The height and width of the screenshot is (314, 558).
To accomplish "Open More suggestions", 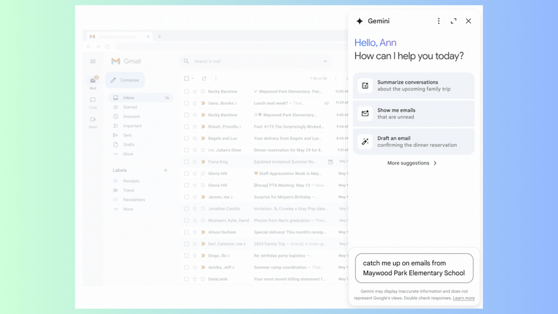I will 412,163.
